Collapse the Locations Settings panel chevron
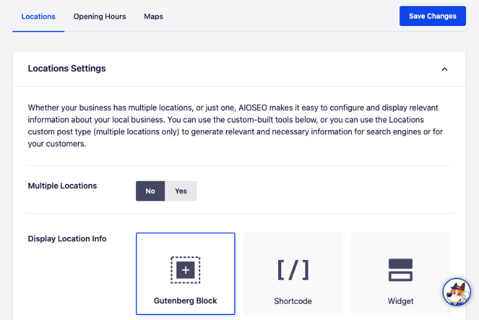This screenshot has height=320, width=479. tap(444, 69)
